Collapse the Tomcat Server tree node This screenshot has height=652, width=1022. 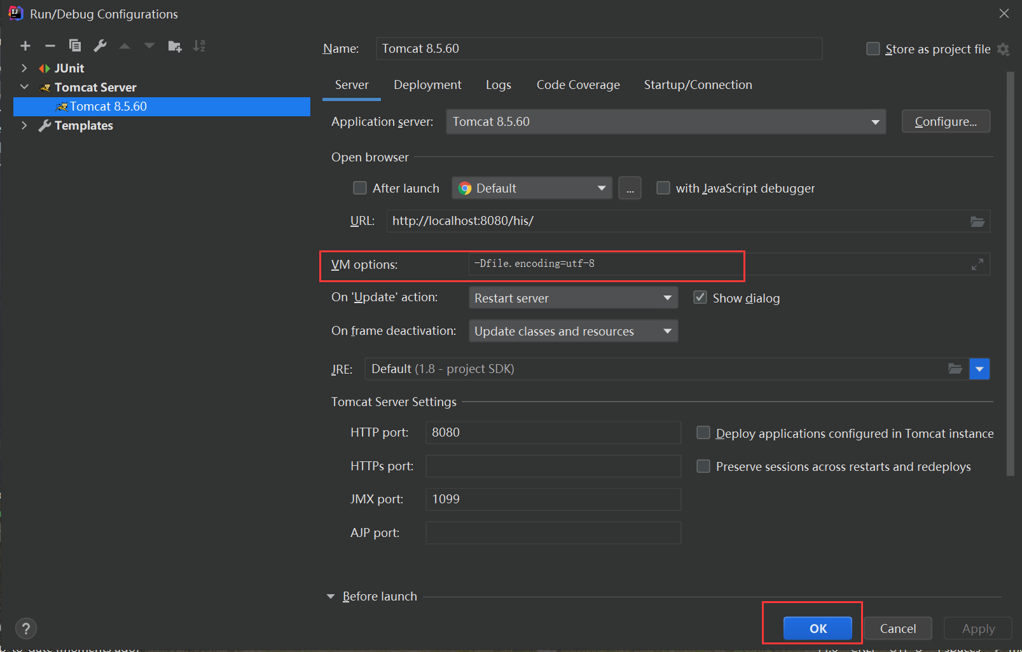24,87
